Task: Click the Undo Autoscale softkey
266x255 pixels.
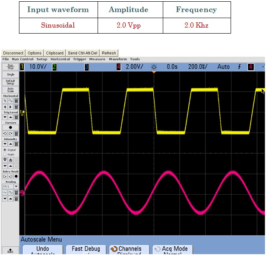Action: [x=43, y=250]
